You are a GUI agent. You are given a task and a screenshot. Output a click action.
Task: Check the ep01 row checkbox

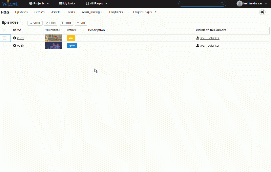pos(4,38)
